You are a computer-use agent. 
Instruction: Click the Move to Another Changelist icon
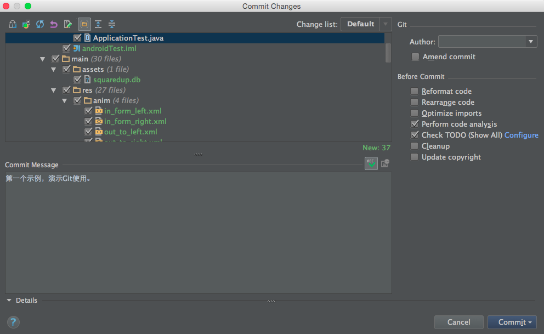tap(26, 24)
